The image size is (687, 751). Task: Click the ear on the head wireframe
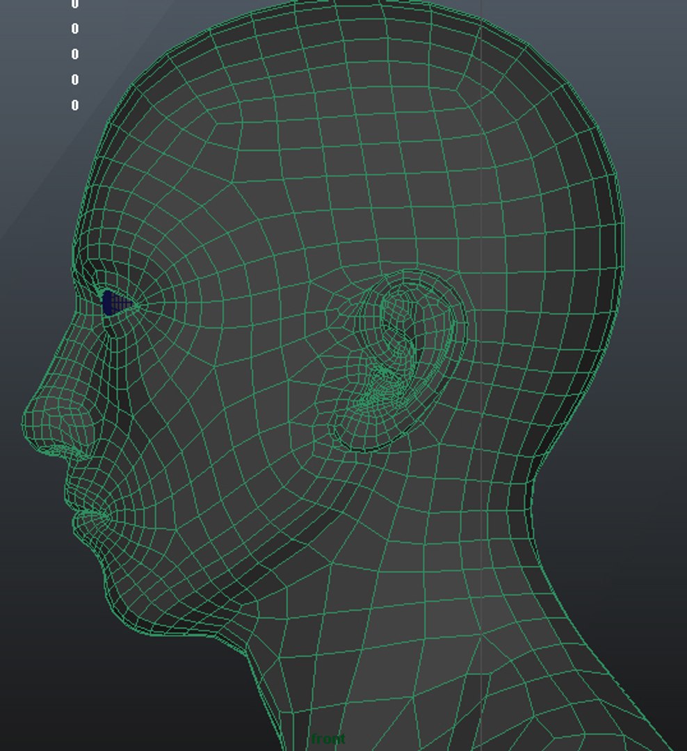point(400,360)
